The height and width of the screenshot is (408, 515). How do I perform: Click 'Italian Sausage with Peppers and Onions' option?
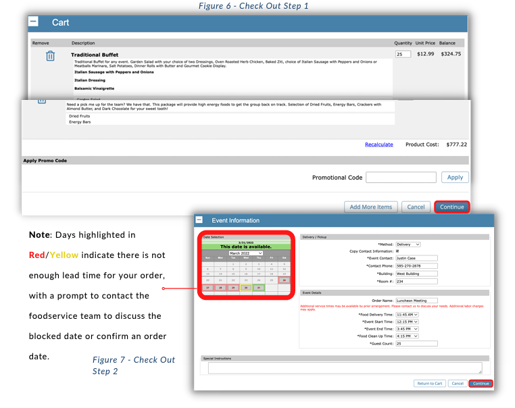coord(114,72)
